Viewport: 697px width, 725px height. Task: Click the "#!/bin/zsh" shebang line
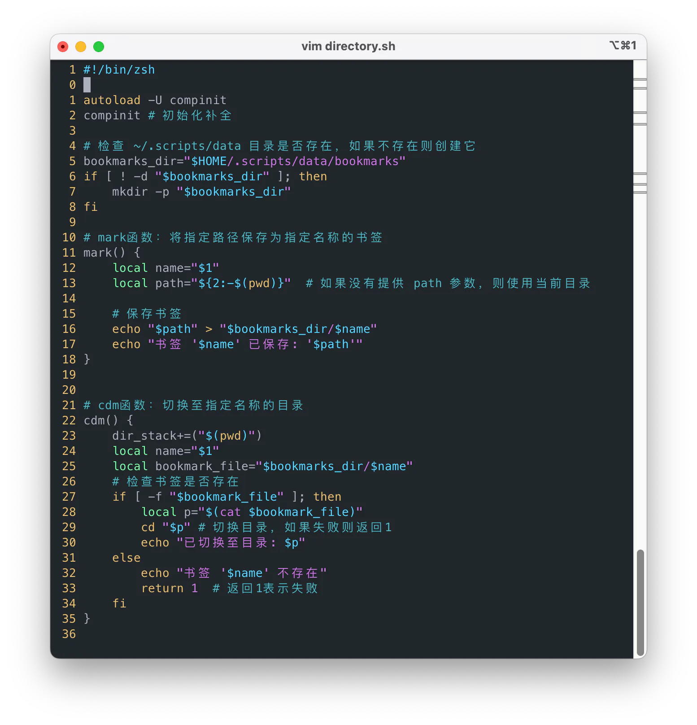[119, 70]
